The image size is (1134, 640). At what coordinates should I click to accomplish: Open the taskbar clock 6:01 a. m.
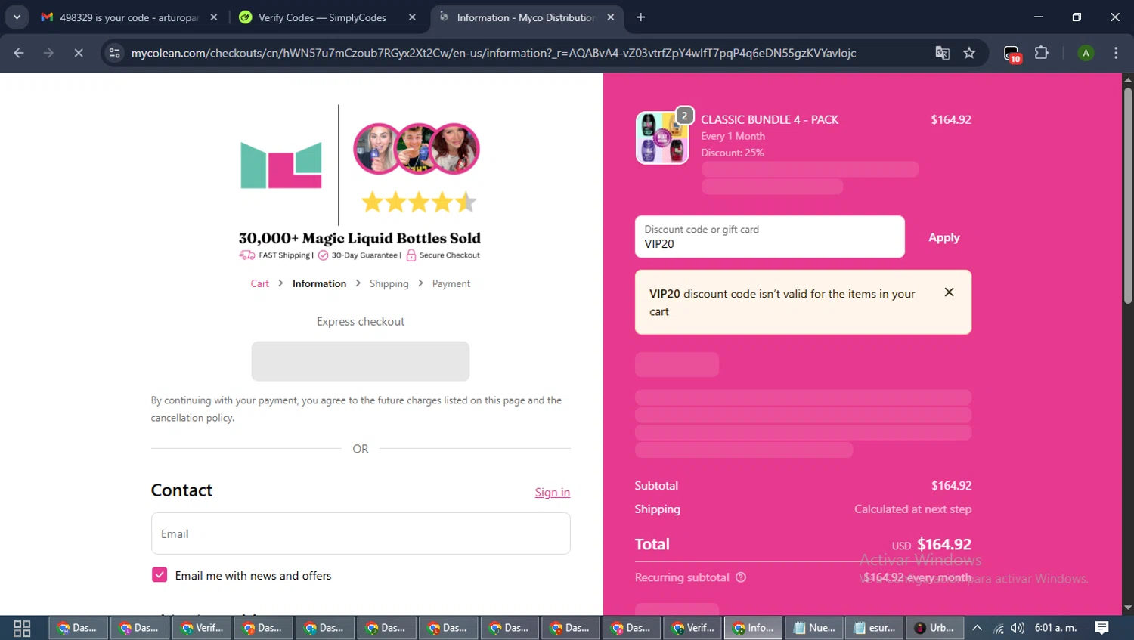(x=1055, y=628)
